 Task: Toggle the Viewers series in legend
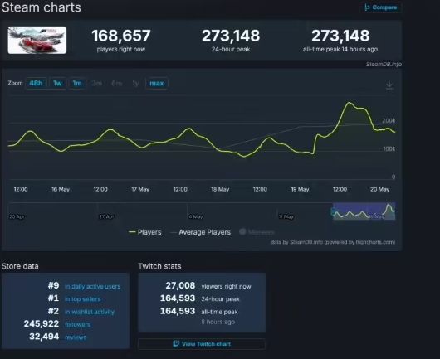click(x=257, y=232)
